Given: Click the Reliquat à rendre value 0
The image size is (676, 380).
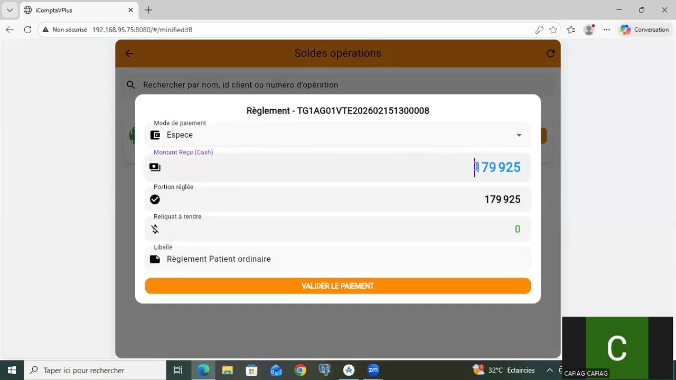Looking at the screenshot, I should (x=518, y=229).
